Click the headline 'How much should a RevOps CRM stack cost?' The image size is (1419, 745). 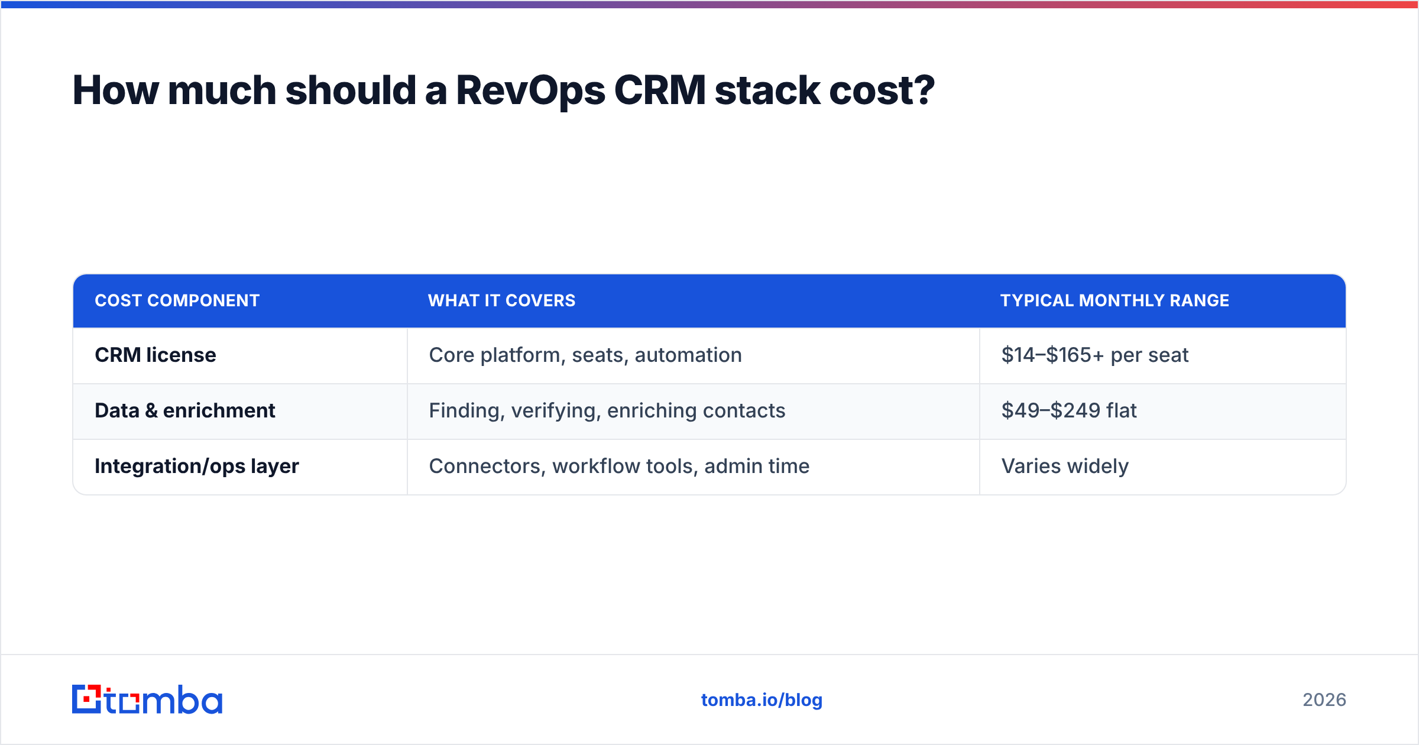click(x=504, y=90)
